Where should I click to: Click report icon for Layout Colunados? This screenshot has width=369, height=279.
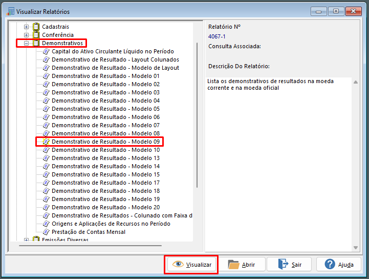[47, 59]
